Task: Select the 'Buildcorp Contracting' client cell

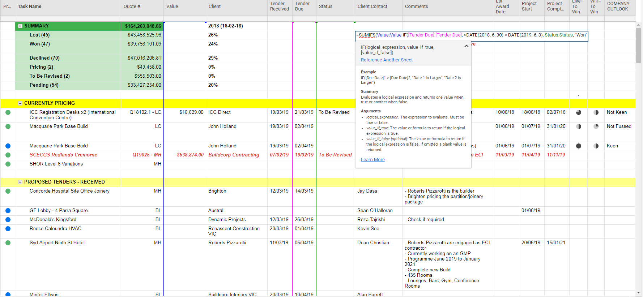Action: [x=237, y=155]
